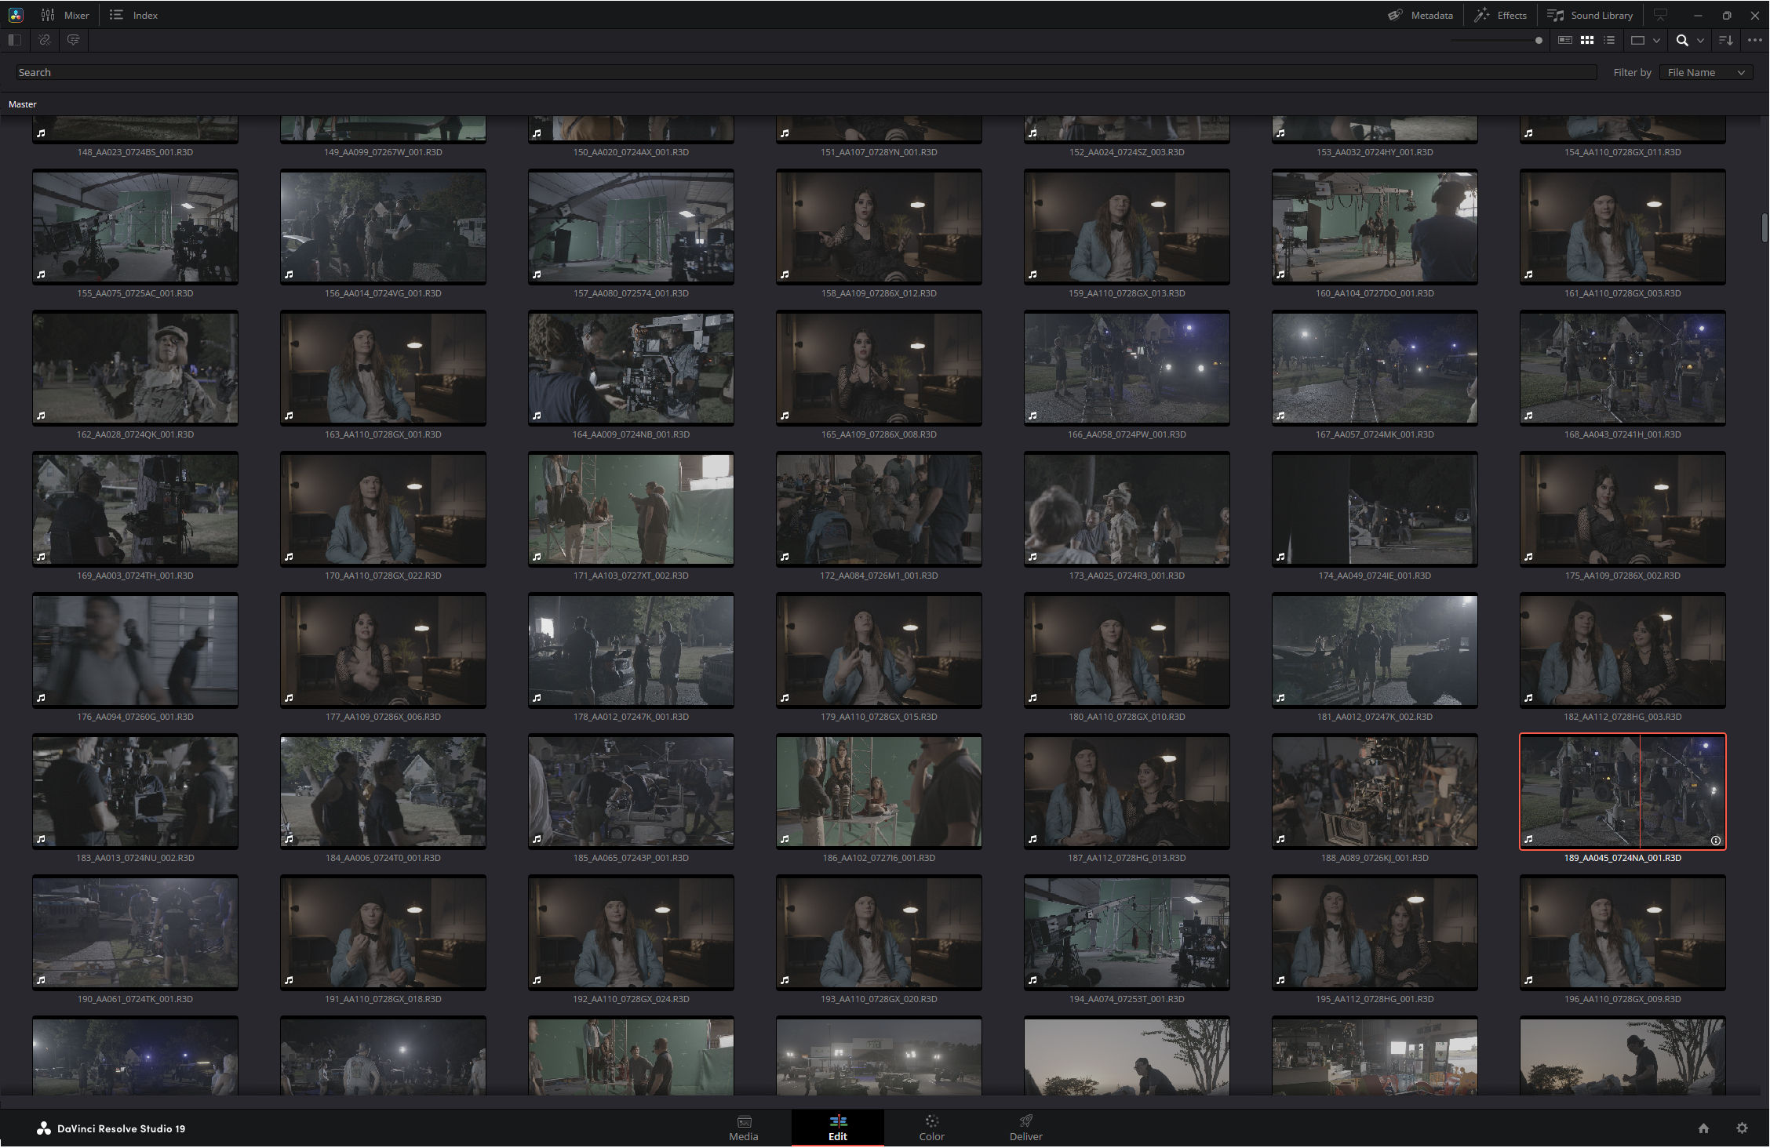The height and width of the screenshot is (1148, 1770).
Task: Click audio note icon on 179_AA110_0728GX_015
Action: coord(785,698)
